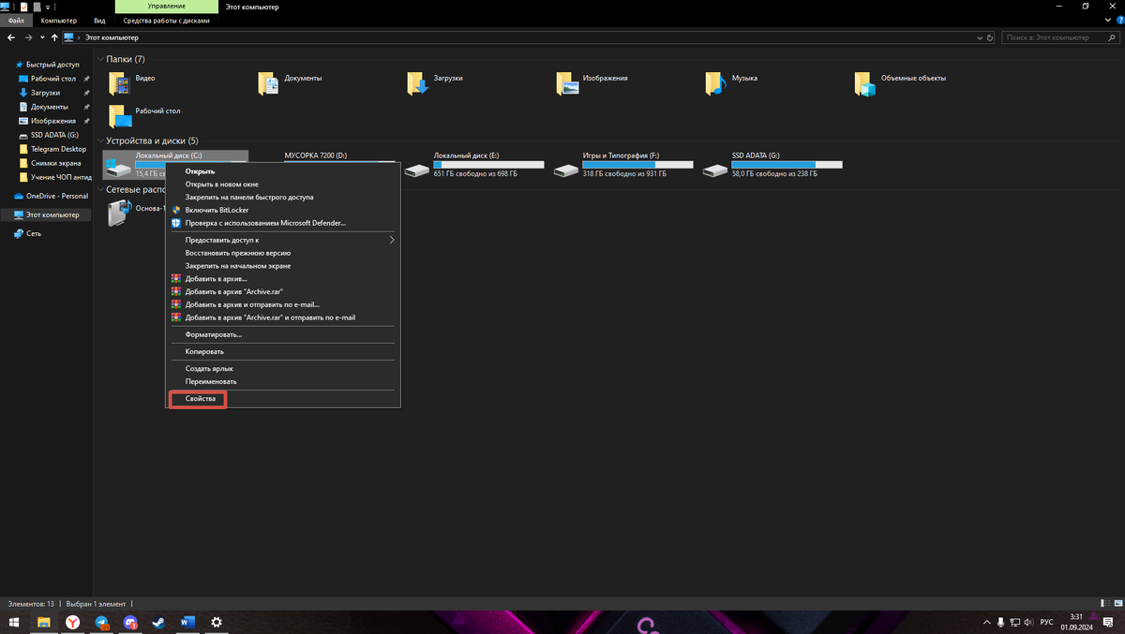The image size is (1125, 634).
Task: Select the Основа-1 network location icon
Action: coord(119,214)
